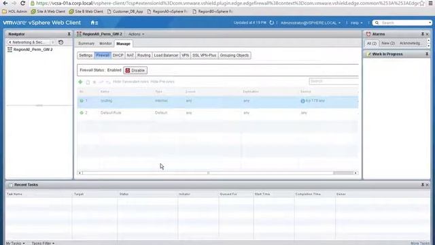Toggle enabled status icon of rule 2
The width and height of the screenshot is (435, 245).
click(82, 113)
